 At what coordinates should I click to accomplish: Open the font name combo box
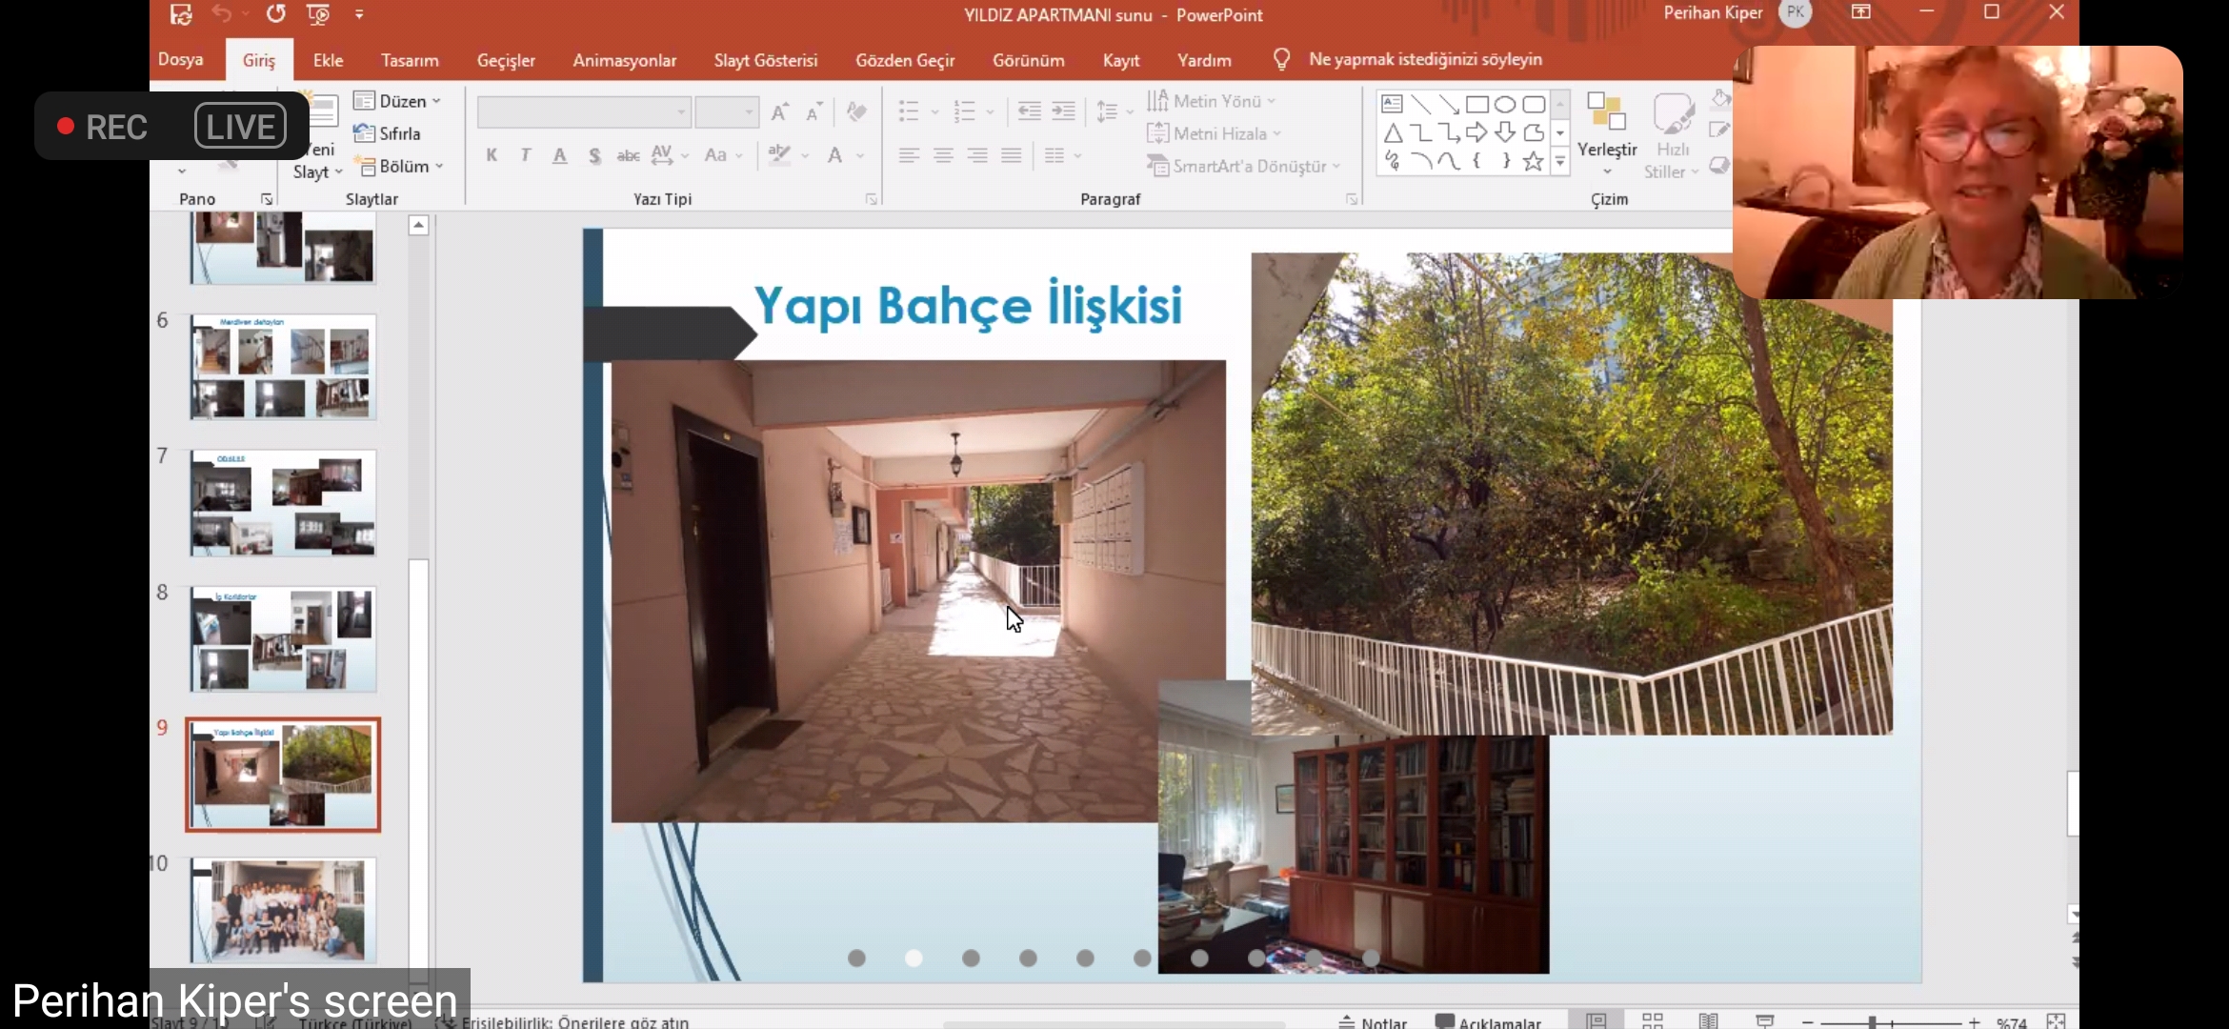pos(584,112)
